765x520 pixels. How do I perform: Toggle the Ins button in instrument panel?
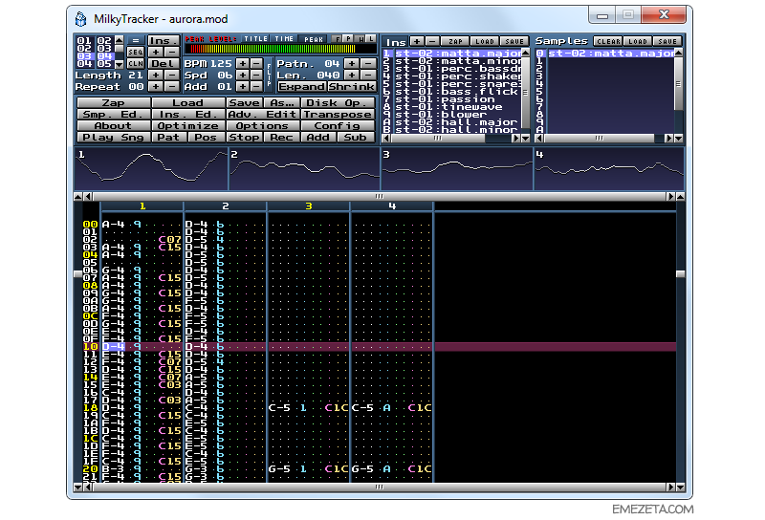click(396, 42)
